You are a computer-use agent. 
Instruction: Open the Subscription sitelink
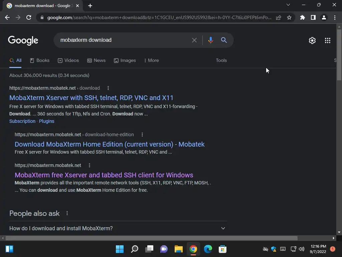point(22,121)
